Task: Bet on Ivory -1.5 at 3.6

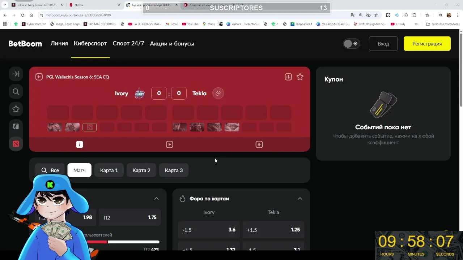Action: (209, 230)
